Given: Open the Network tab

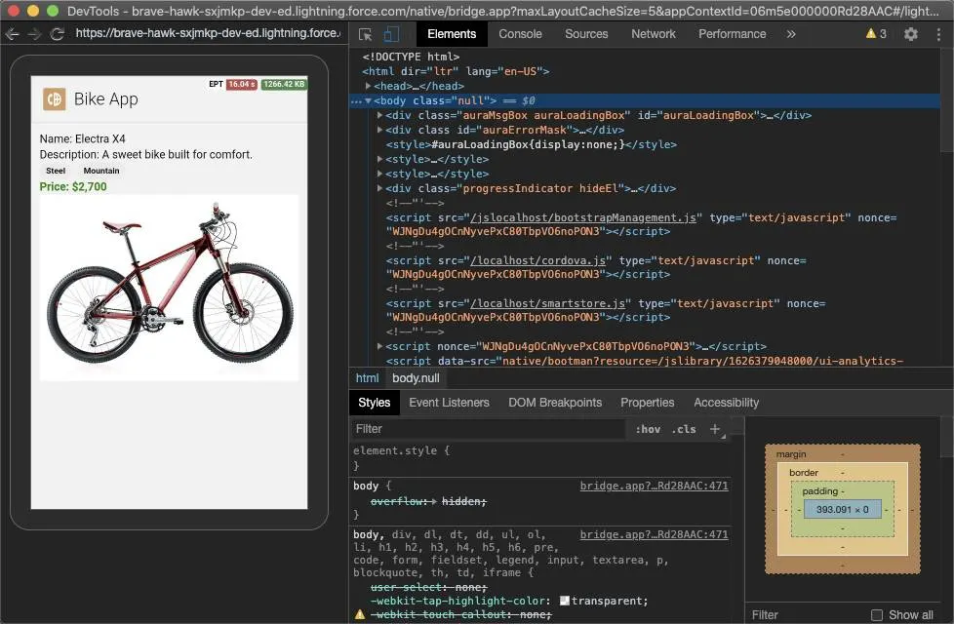Looking at the screenshot, I should click(653, 34).
